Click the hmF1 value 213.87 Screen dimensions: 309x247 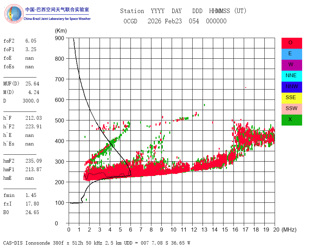point(34,169)
